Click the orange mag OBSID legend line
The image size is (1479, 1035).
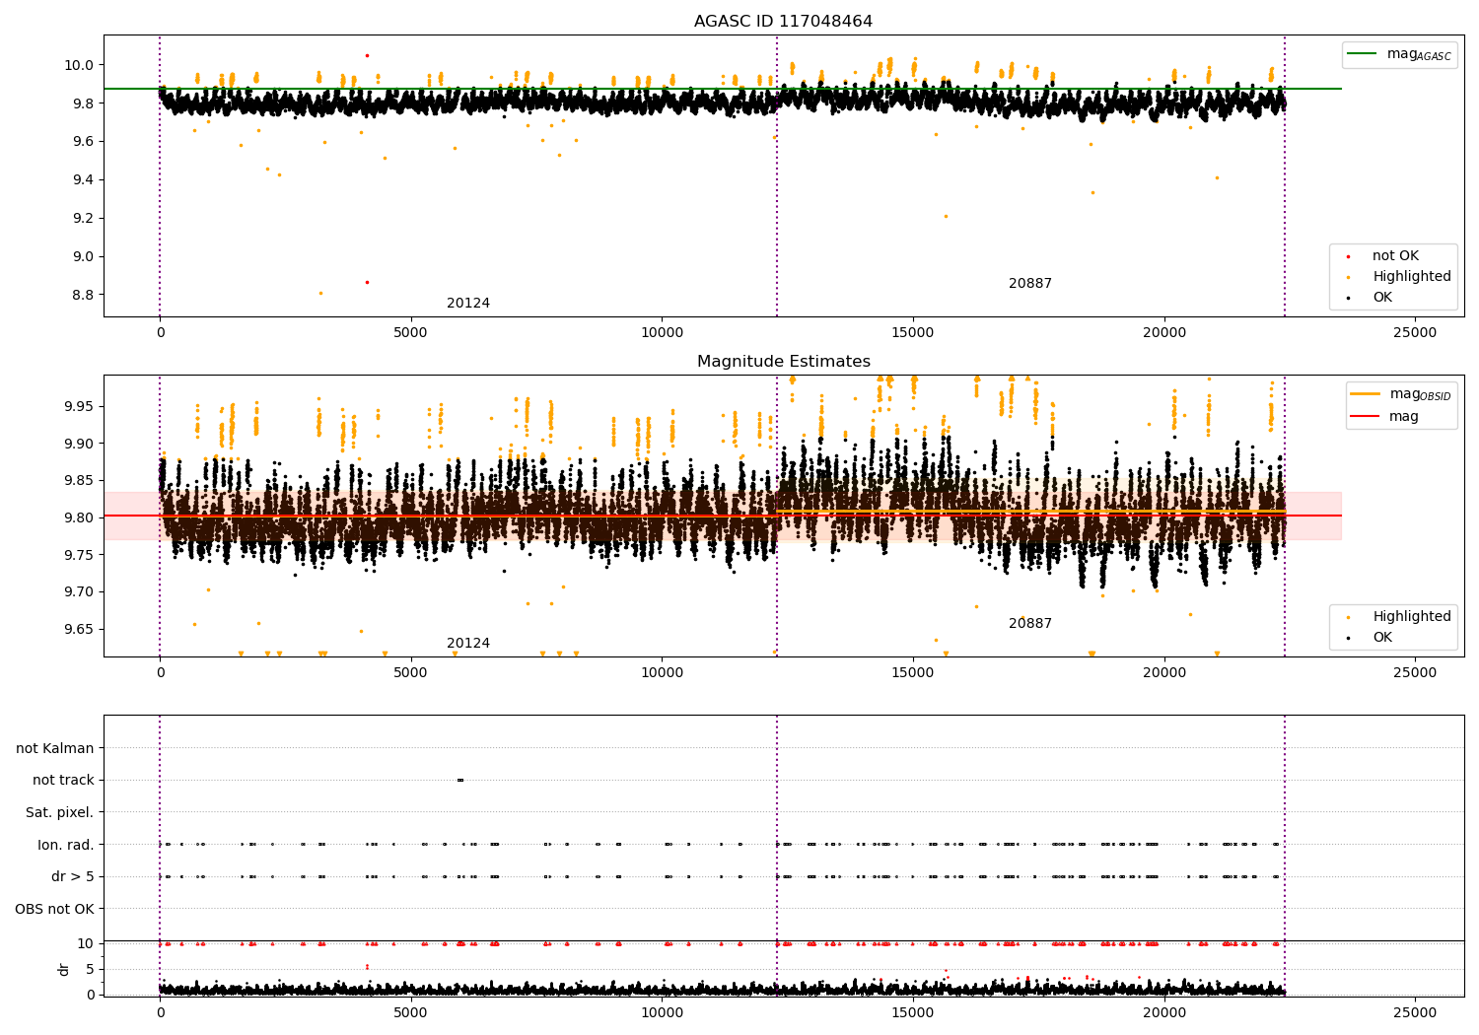click(1366, 393)
